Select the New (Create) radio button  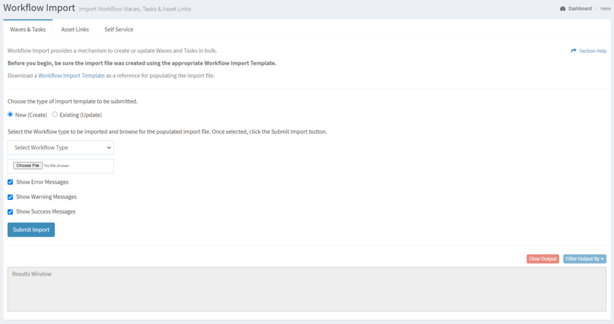coord(10,115)
